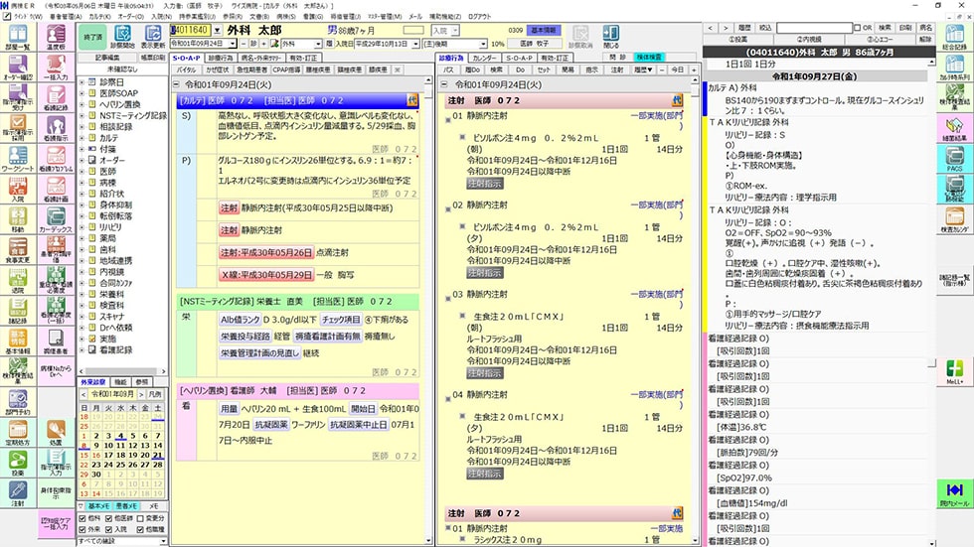Open the 食事変更 meal change icon
974x547 pixels.
click(x=18, y=249)
